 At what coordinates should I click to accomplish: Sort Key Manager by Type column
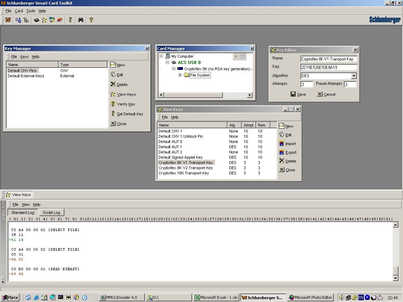click(x=83, y=65)
